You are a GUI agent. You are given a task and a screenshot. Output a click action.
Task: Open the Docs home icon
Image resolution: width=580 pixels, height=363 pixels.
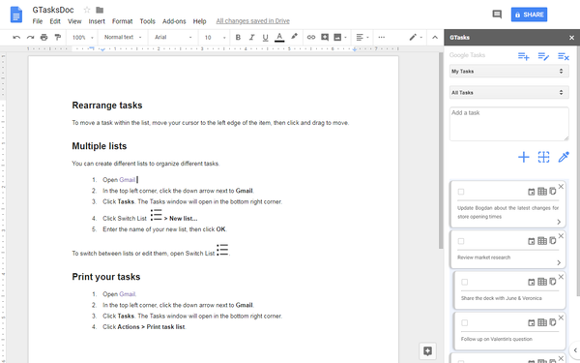(x=15, y=15)
